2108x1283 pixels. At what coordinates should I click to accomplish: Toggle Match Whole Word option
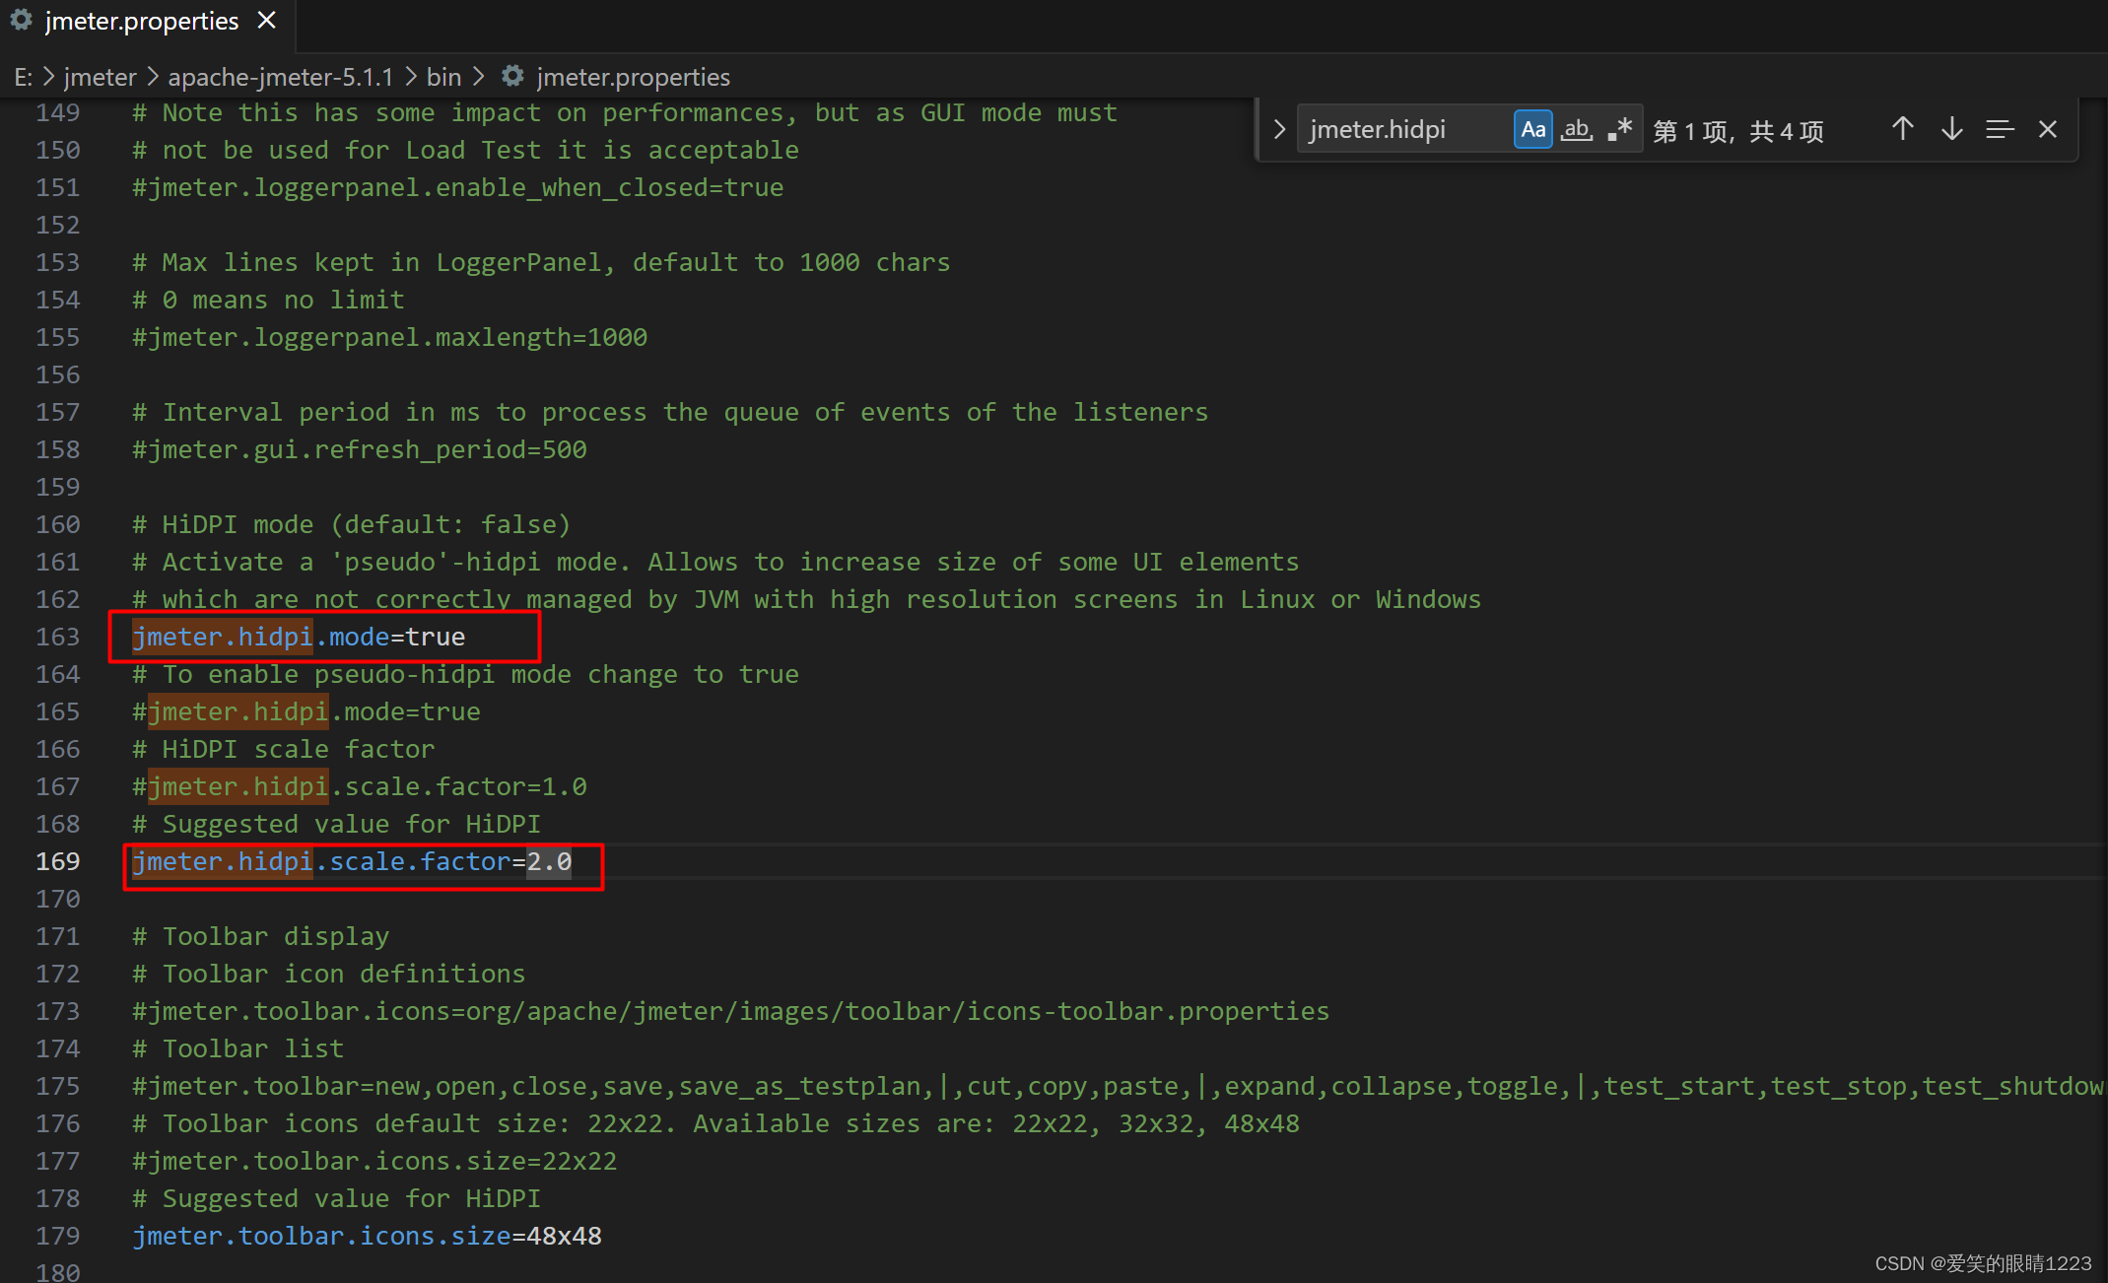coord(1577,129)
